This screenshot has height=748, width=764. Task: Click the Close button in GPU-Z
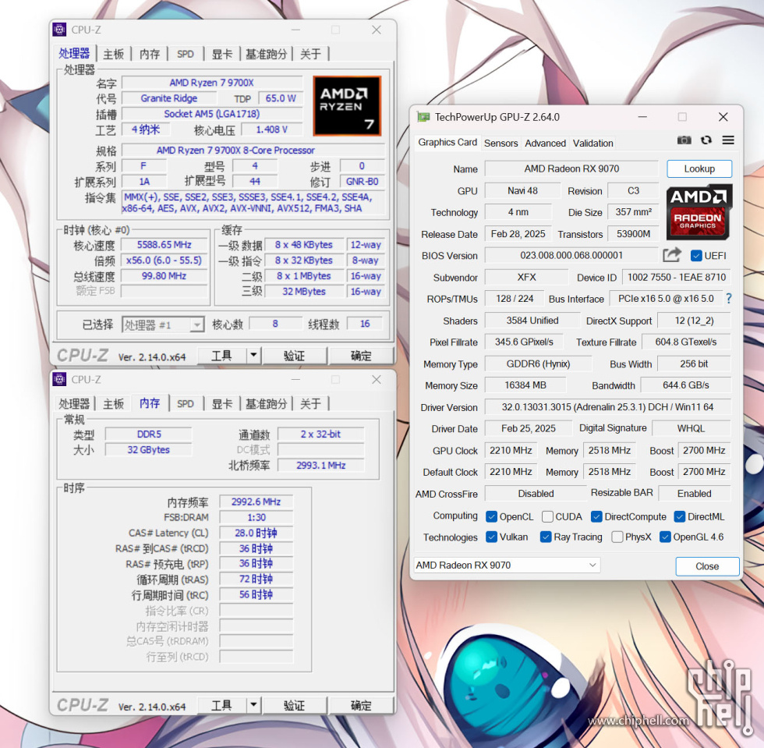click(707, 566)
